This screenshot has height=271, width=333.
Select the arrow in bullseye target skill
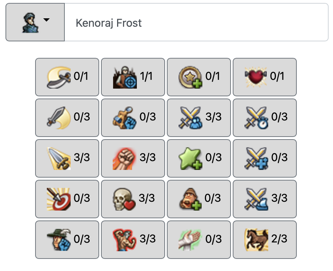pos(67,199)
